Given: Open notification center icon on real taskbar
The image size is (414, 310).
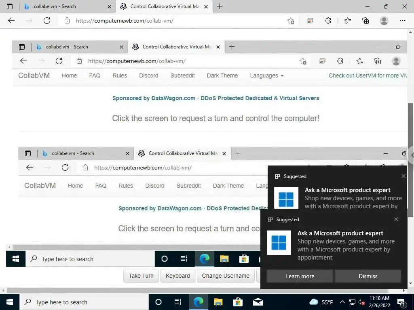Looking at the screenshot, I should coord(401,302).
